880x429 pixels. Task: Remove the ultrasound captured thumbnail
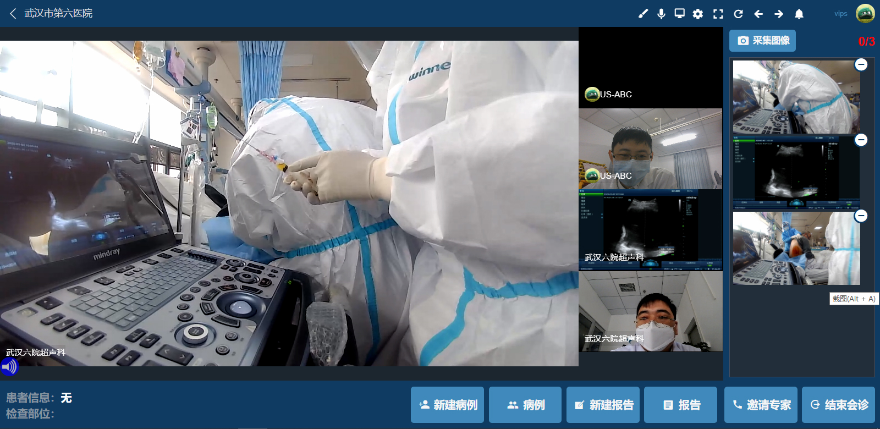[x=861, y=140]
